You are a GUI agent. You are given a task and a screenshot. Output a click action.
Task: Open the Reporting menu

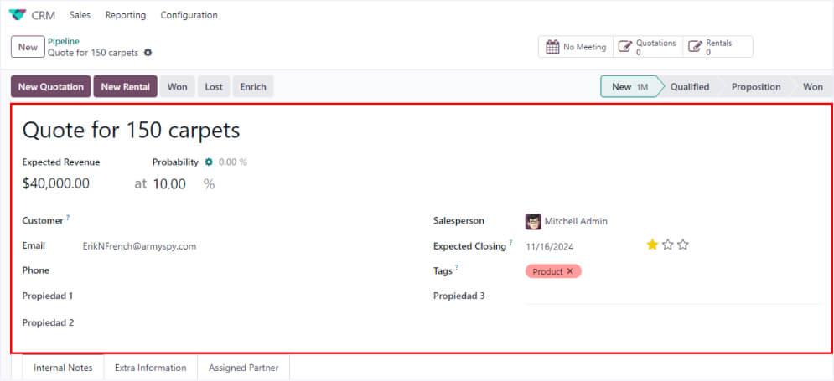pos(125,15)
